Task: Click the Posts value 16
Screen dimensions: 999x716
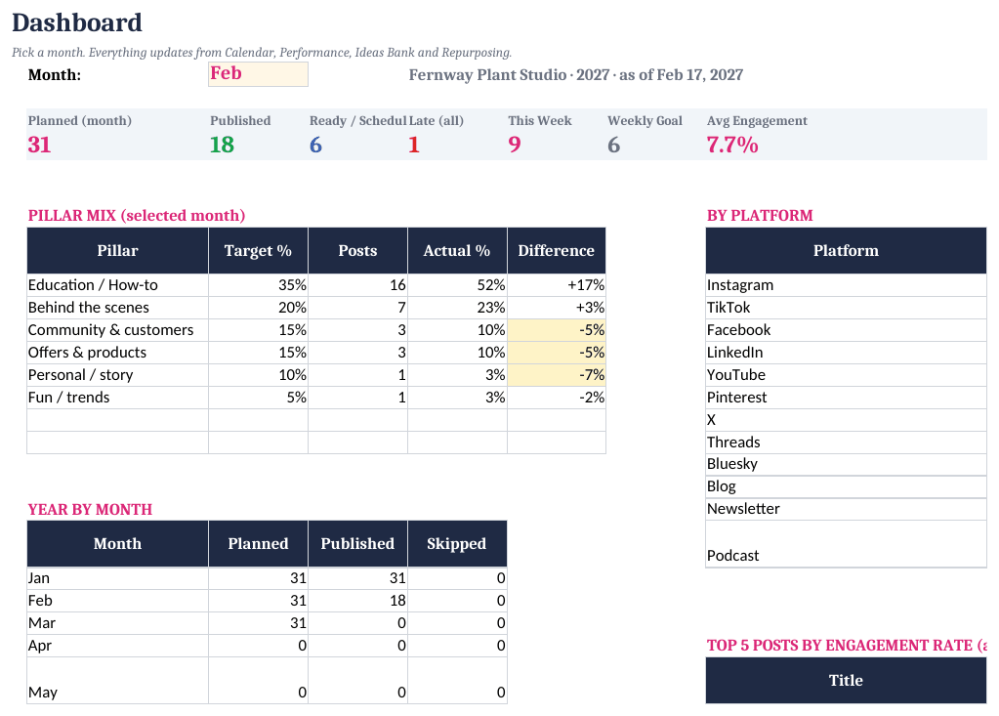Action: click(357, 285)
